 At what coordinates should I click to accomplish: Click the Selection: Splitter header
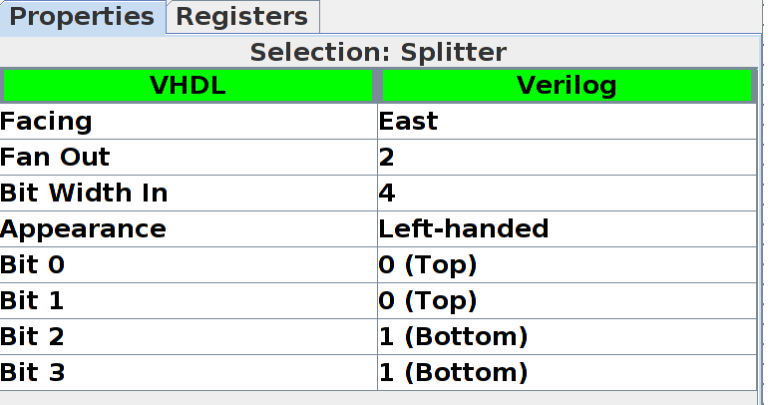[378, 52]
